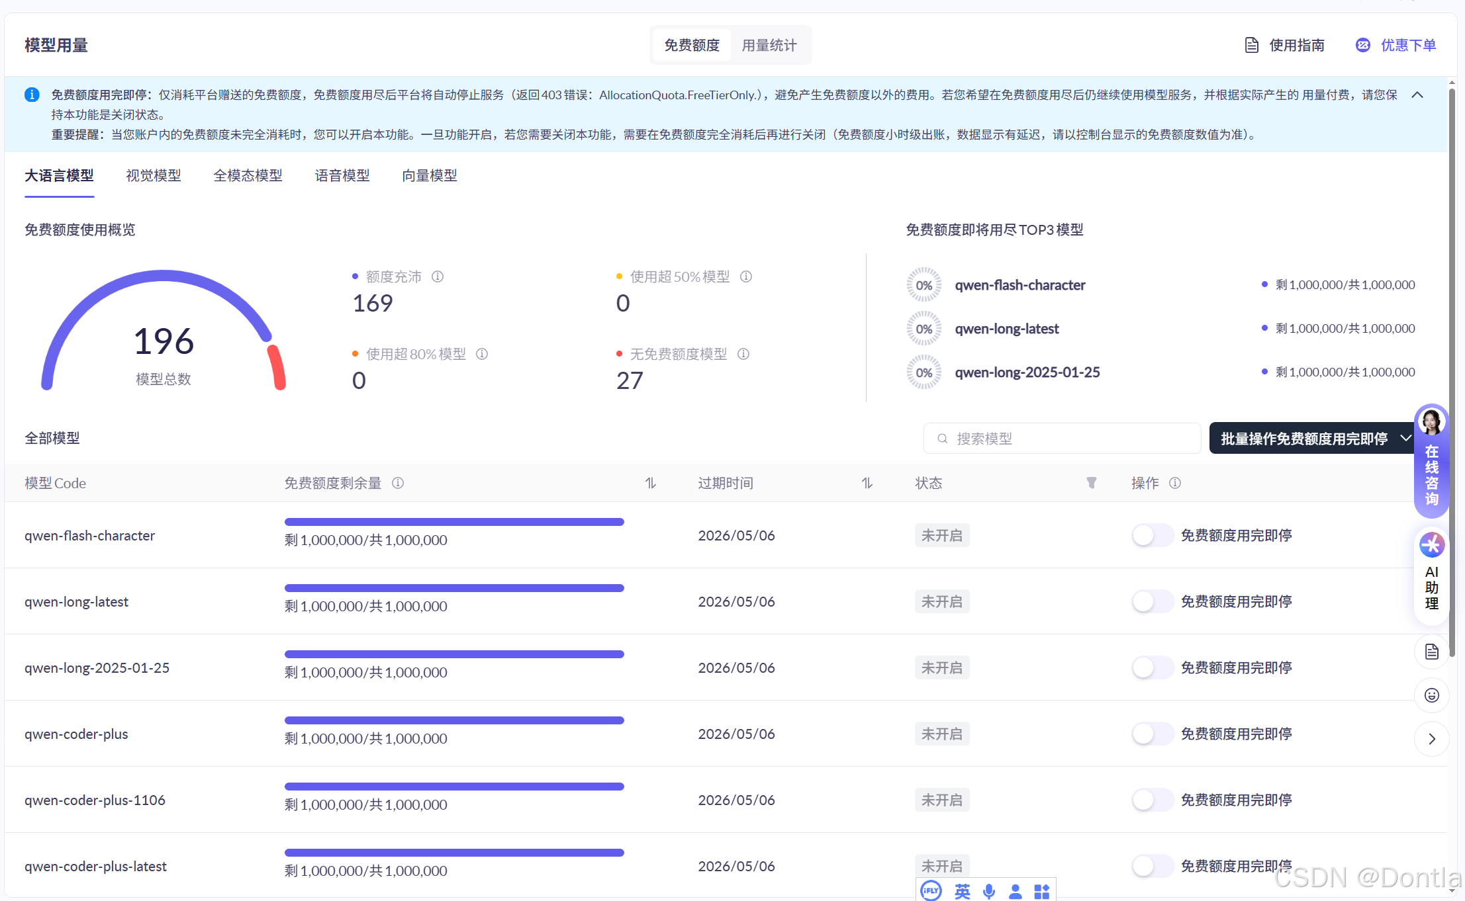The height and width of the screenshot is (901, 1465).
Task: Click the info icon in the notice banner
Action: tap(32, 94)
